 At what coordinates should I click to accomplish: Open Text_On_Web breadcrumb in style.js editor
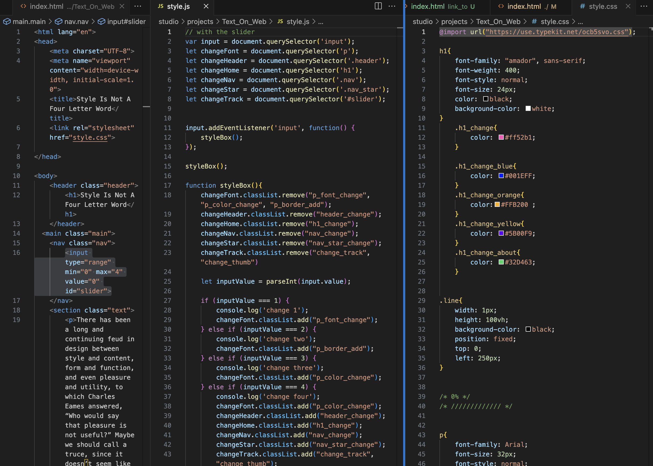(x=244, y=22)
